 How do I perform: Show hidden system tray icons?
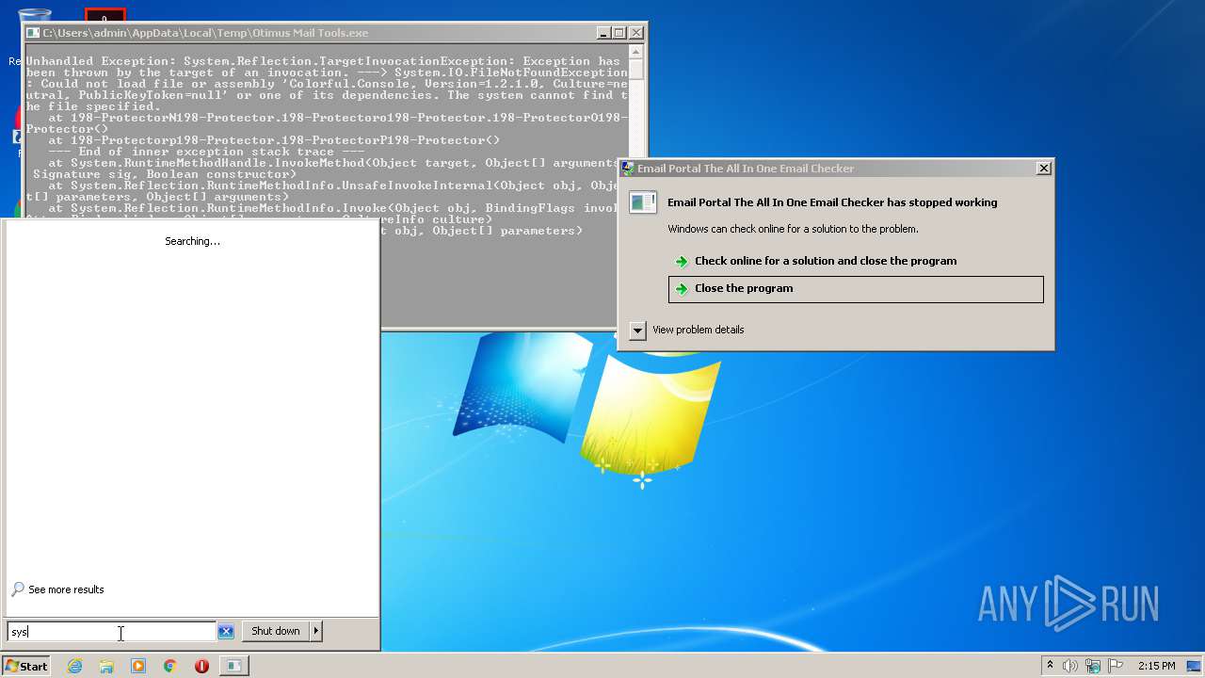[x=1050, y=666]
